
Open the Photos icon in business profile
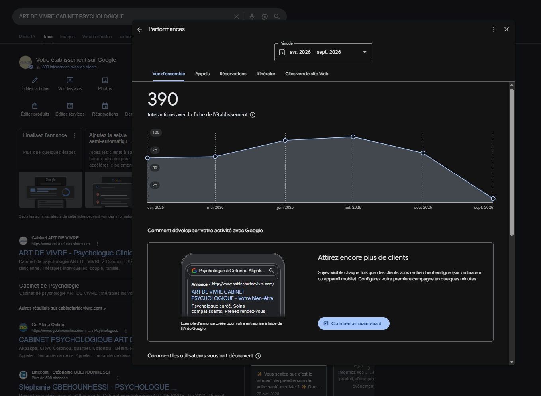pyautogui.click(x=105, y=80)
